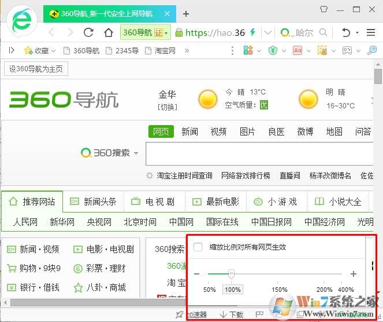Click the red Aa translation icon
This screenshot has height=322, width=383.
[298, 50]
